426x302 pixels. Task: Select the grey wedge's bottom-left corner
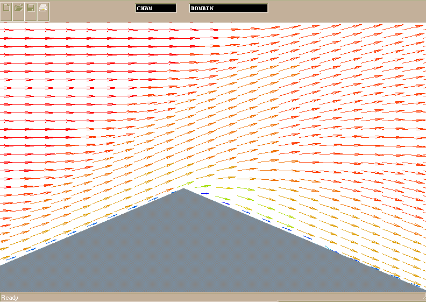[x=2, y=289]
